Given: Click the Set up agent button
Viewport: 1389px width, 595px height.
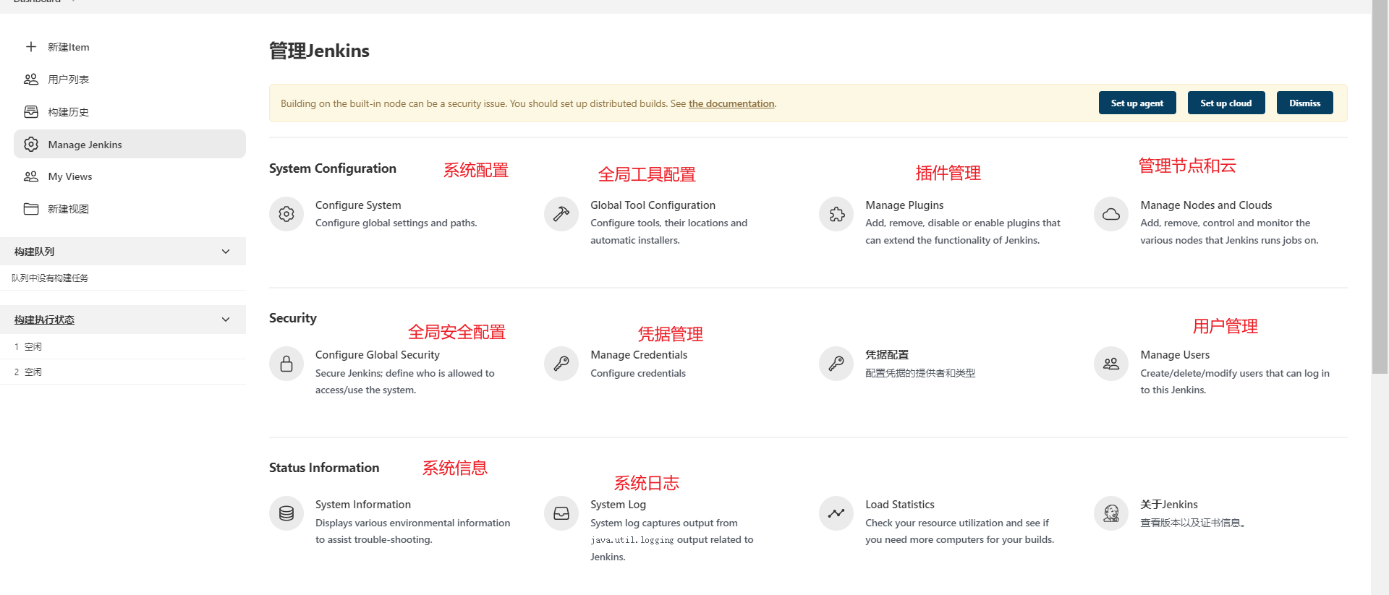Looking at the screenshot, I should 1137,103.
